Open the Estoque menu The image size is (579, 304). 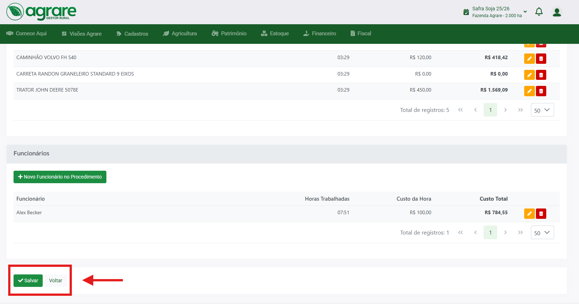275,34
